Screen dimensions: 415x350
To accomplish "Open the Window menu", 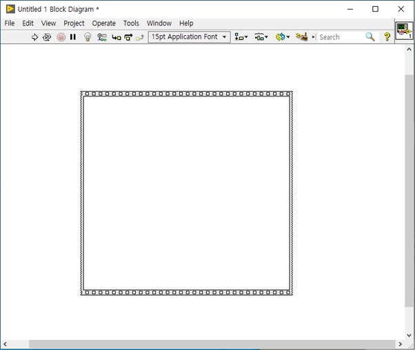I will click(159, 23).
